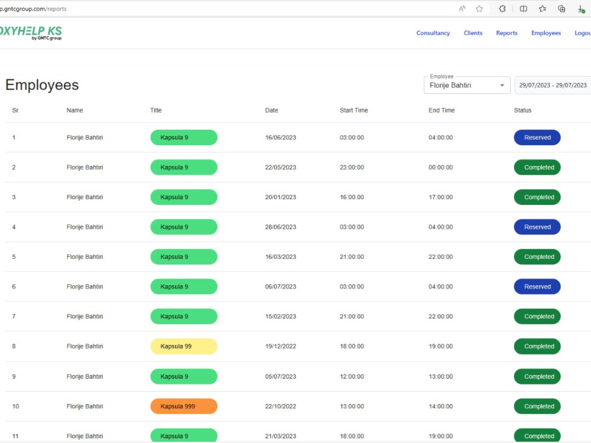Click the Logout link in navigation
591x443 pixels.
coord(582,33)
